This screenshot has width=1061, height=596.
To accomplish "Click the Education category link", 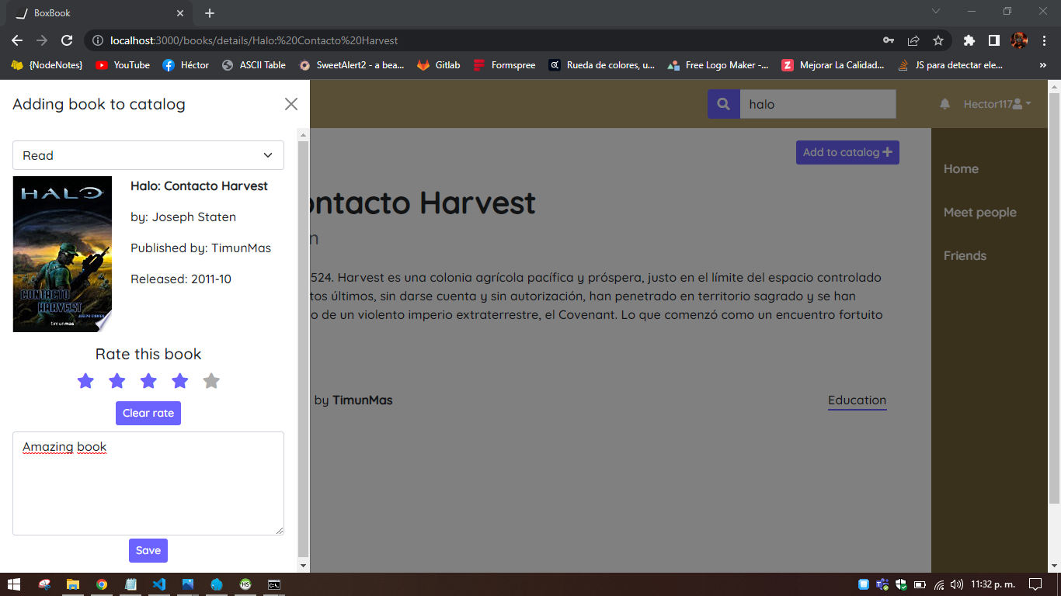I will pyautogui.click(x=857, y=400).
